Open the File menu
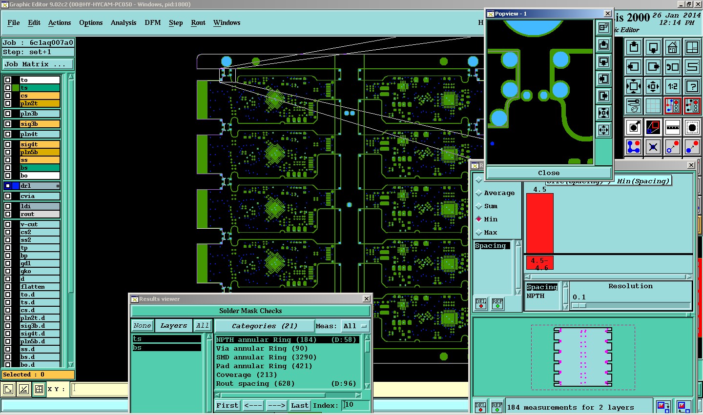 tap(14, 22)
